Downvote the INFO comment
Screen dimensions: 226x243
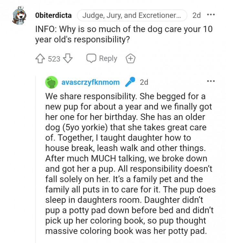pos(68,59)
